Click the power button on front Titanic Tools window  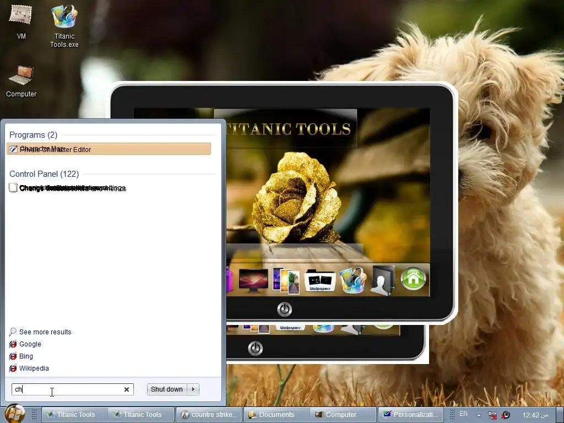tap(285, 310)
